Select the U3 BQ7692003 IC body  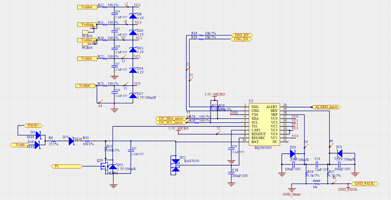coord(264,124)
